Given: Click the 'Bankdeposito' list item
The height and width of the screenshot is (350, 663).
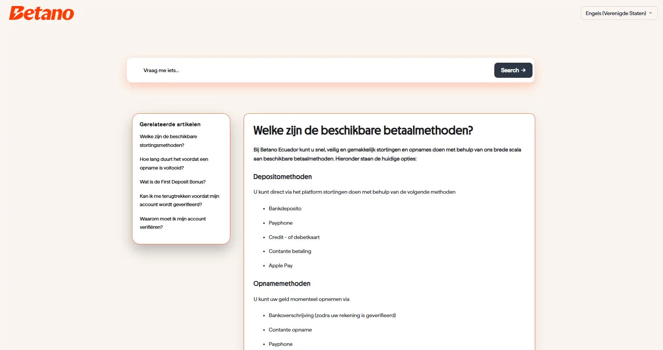Looking at the screenshot, I should [x=285, y=208].
